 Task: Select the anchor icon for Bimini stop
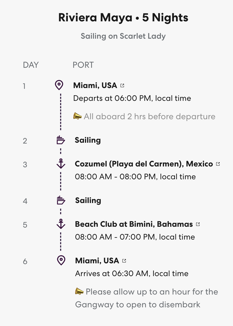click(61, 224)
